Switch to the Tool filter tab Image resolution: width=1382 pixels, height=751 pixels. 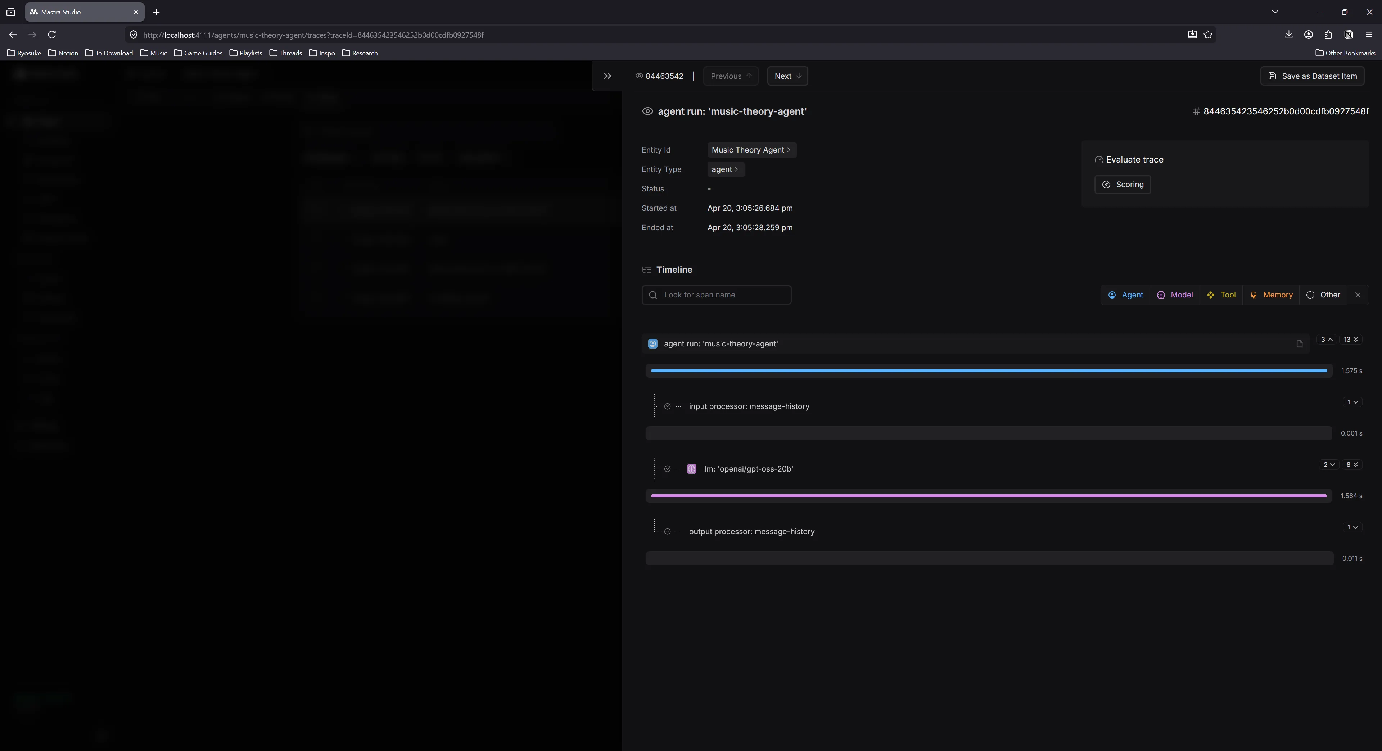click(1221, 294)
